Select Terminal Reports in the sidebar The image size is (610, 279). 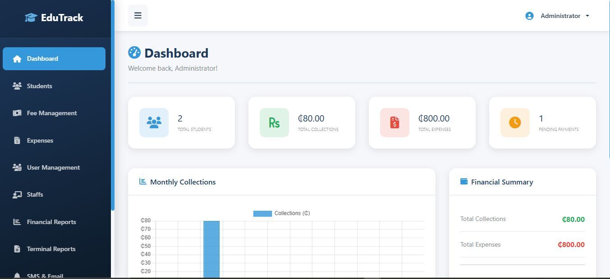point(51,249)
